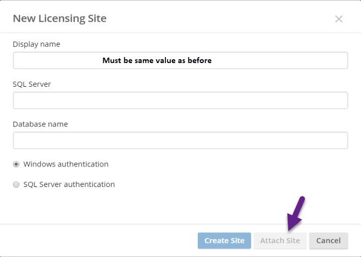Image resolution: width=361 pixels, height=257 pixels.
Task: Select the SQL Server authentication radio button
Action: tap(16, 184)
